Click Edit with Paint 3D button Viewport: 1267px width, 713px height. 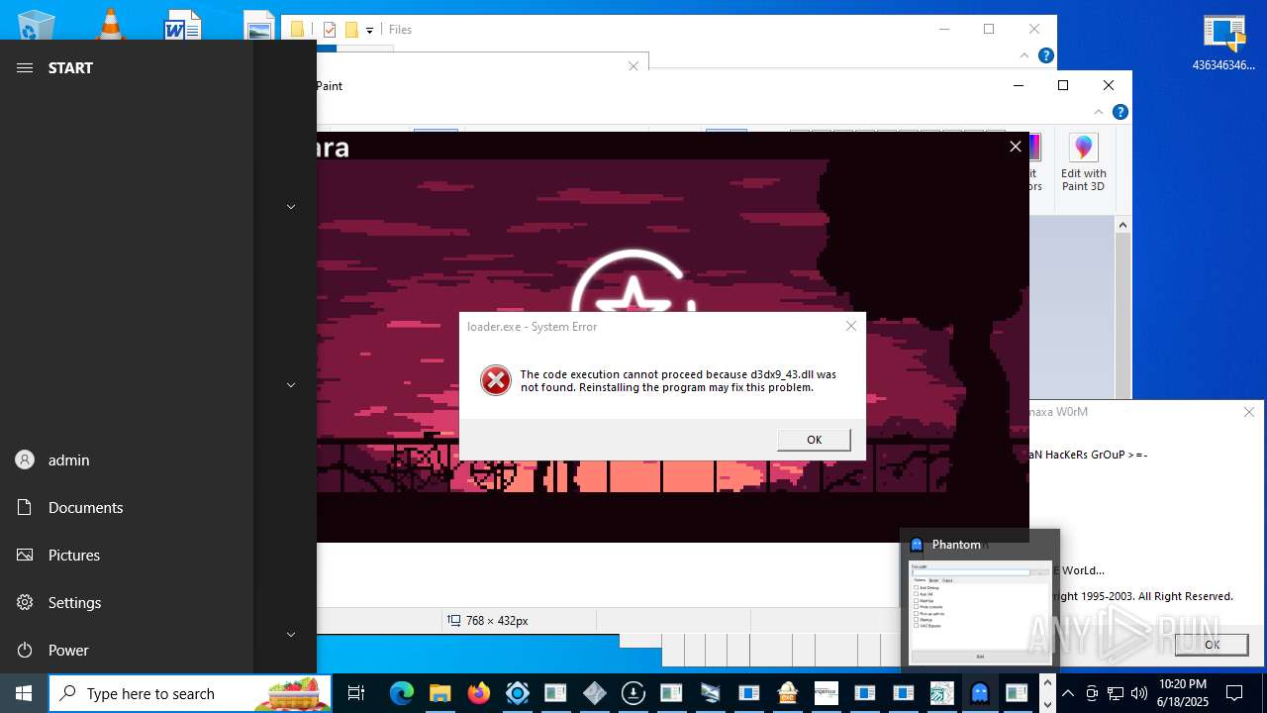(x=1084, y=163)
